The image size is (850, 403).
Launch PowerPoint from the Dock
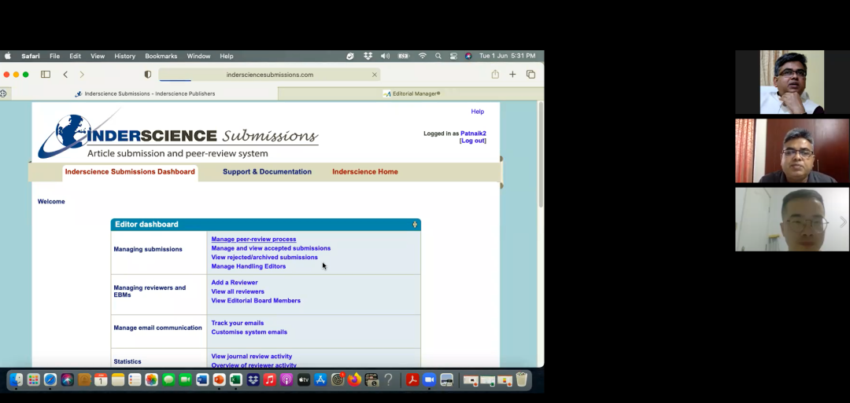pos(219,379)
